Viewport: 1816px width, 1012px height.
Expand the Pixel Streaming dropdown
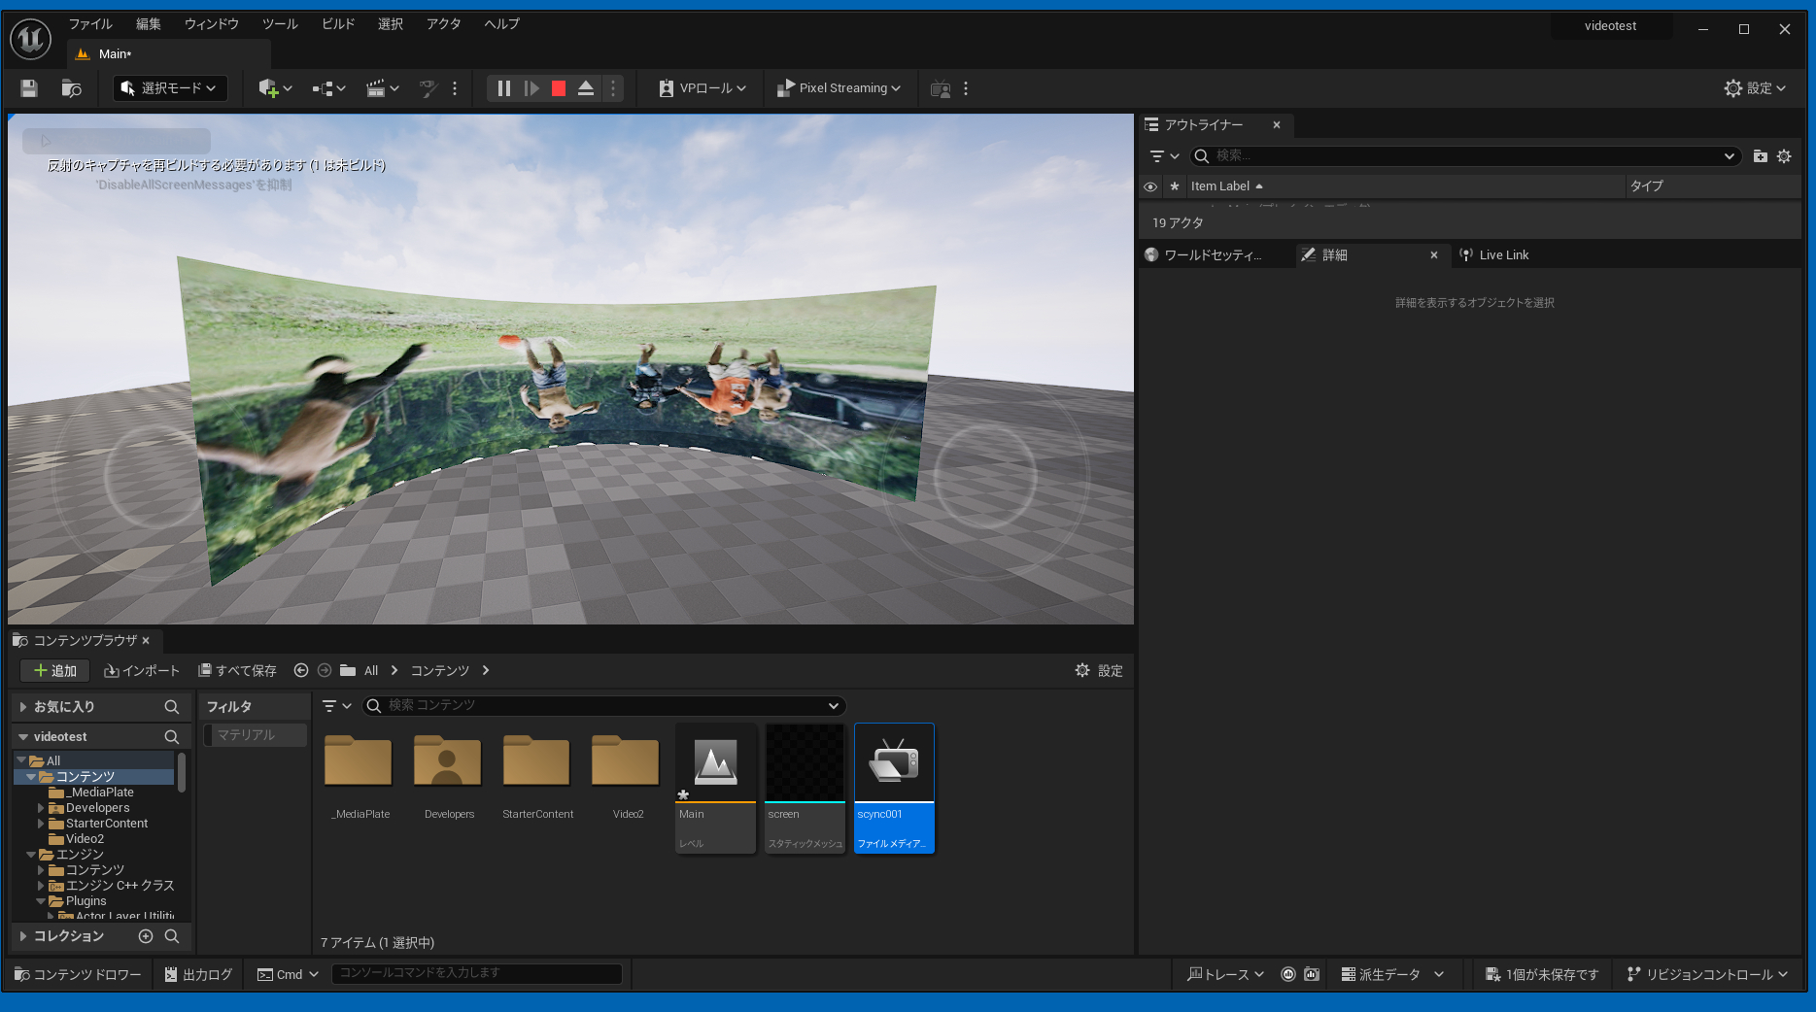pos(839,88)
